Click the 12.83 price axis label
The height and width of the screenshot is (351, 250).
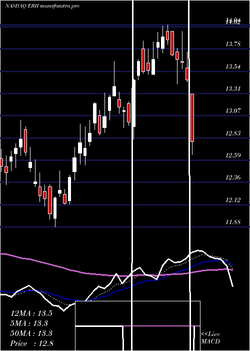tap(233, 133)
